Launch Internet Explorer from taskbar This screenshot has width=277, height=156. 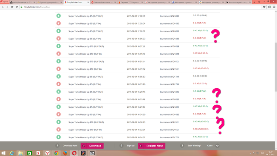[x=11, y=153]
